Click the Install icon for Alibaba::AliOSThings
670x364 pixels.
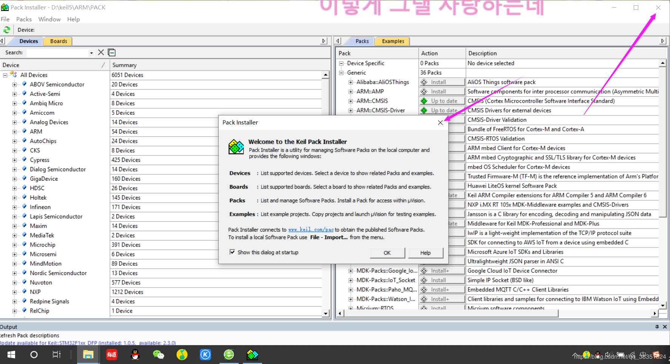coord(424,82)
